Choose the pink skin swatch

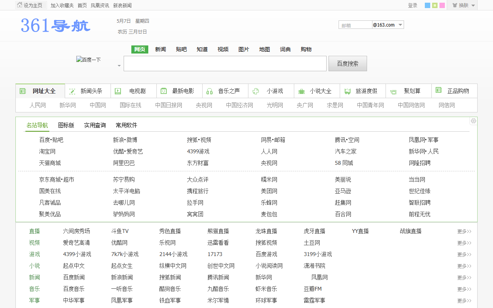pos(442,5)
